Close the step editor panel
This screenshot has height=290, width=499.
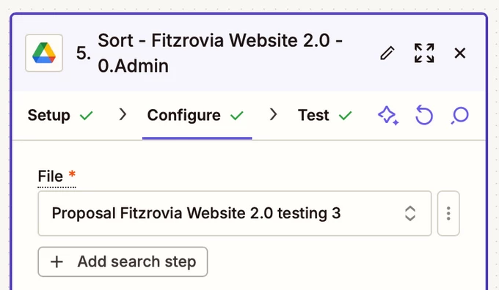460,53
